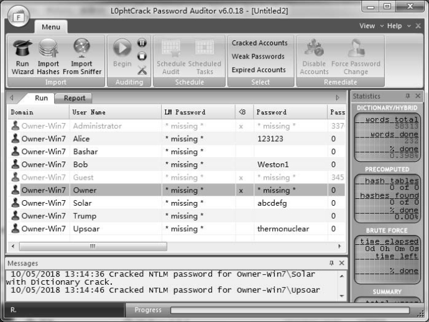Click the user icon beside Bob
The height and width of the screenshot is (322, 429).
(x=16, y=164)
